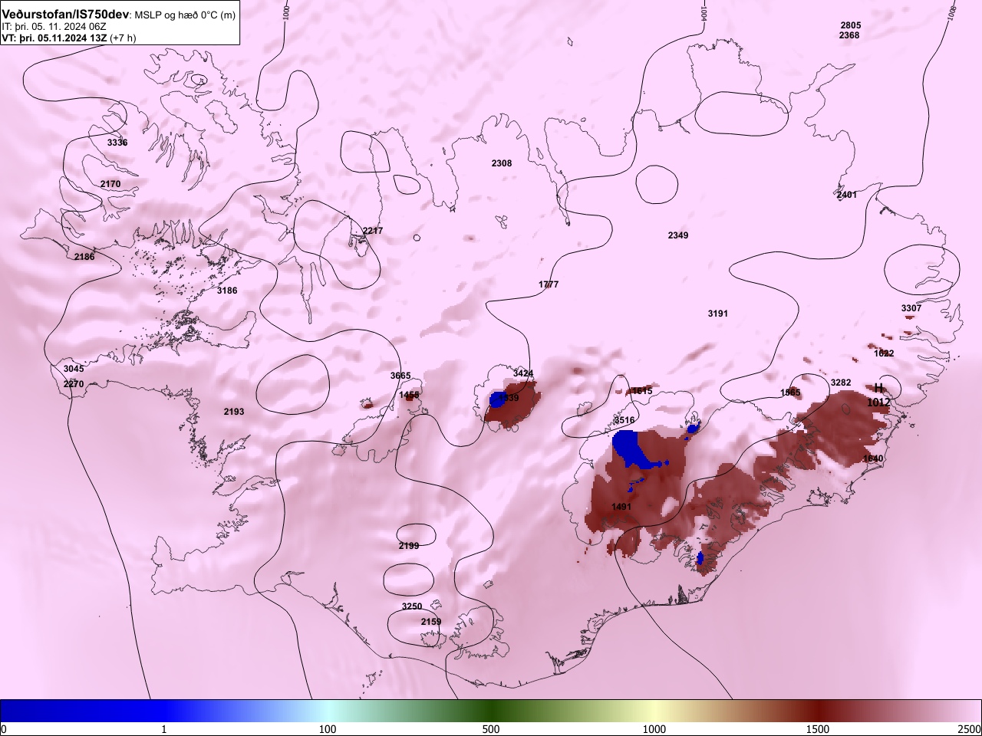Click the height value 1865
Screen dimensions: 982x736
[790, 393]
